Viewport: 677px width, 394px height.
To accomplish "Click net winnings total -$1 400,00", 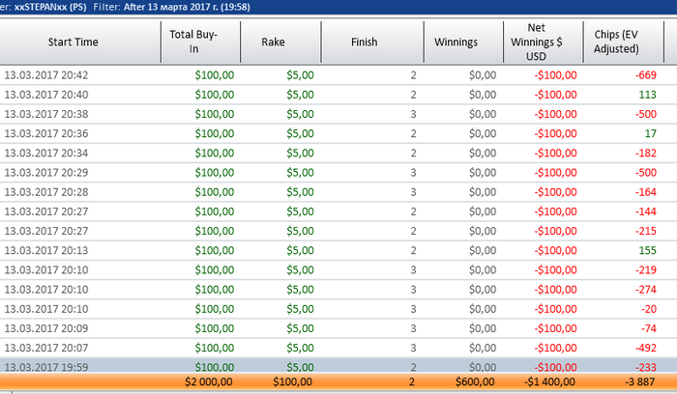I will coord(549,382).
